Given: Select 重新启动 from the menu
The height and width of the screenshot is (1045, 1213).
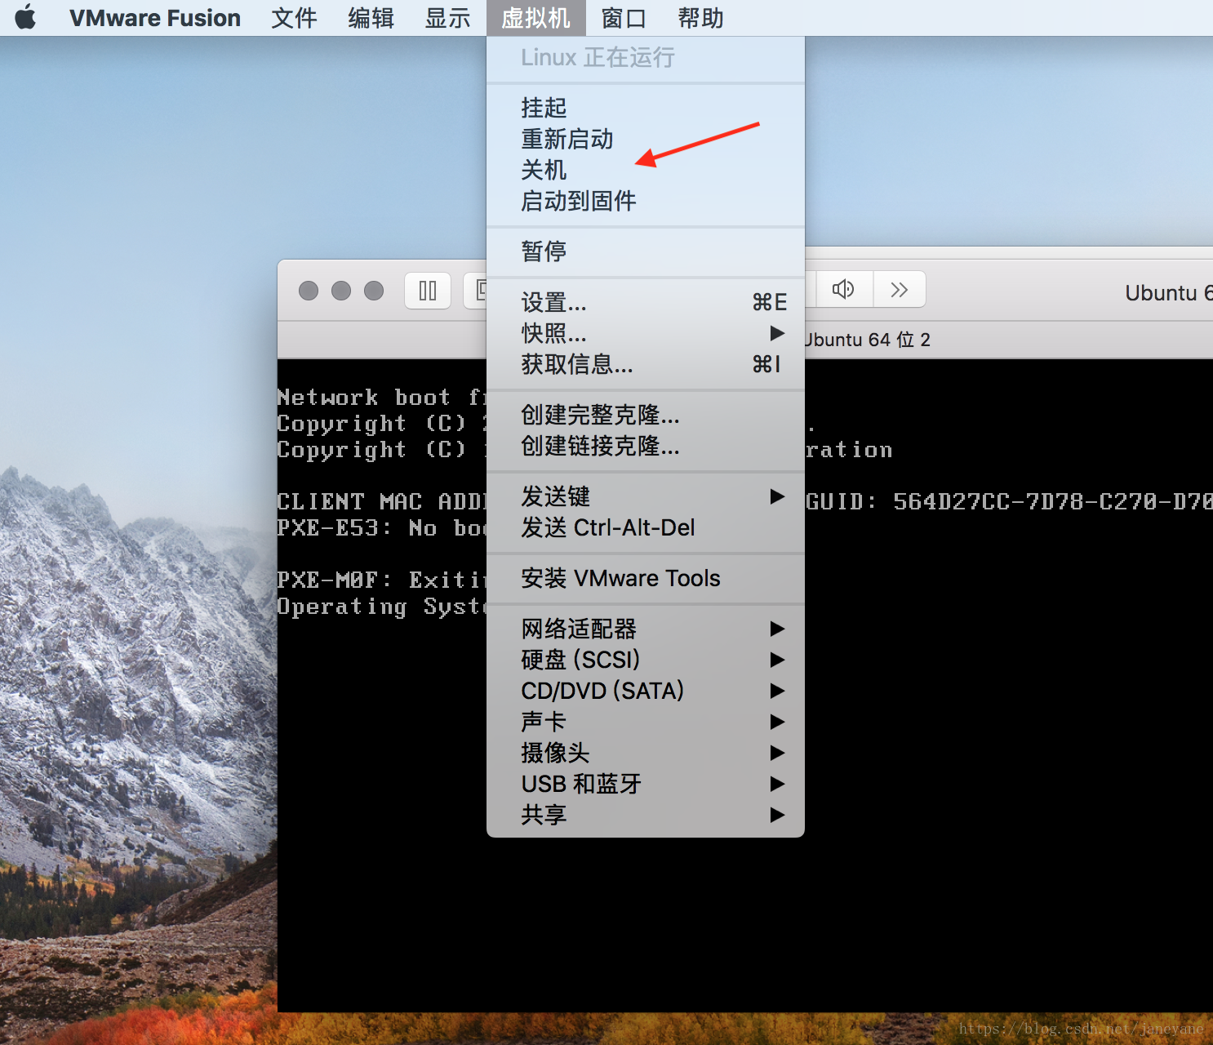Looking at the screenshot, I should [645, 139].
